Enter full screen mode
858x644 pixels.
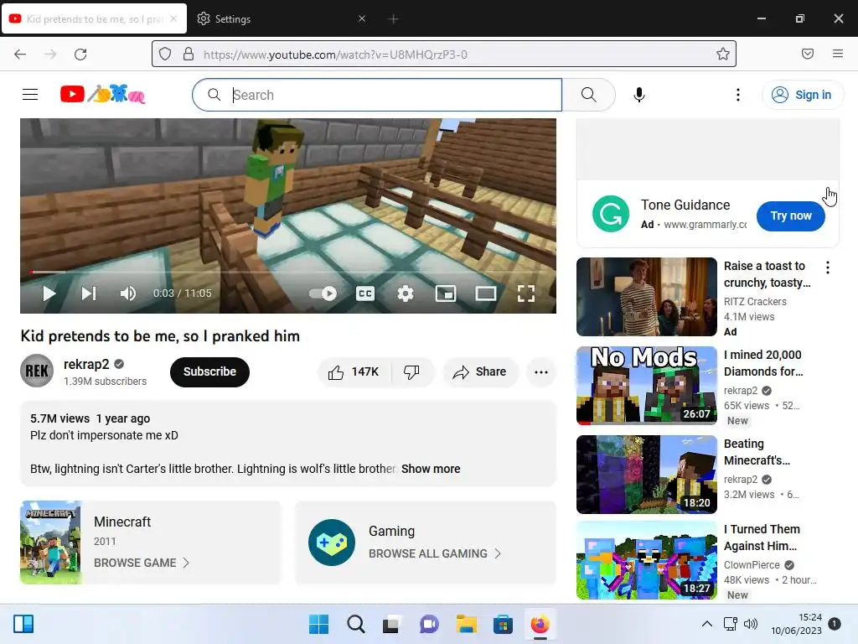tap(526, 293)
